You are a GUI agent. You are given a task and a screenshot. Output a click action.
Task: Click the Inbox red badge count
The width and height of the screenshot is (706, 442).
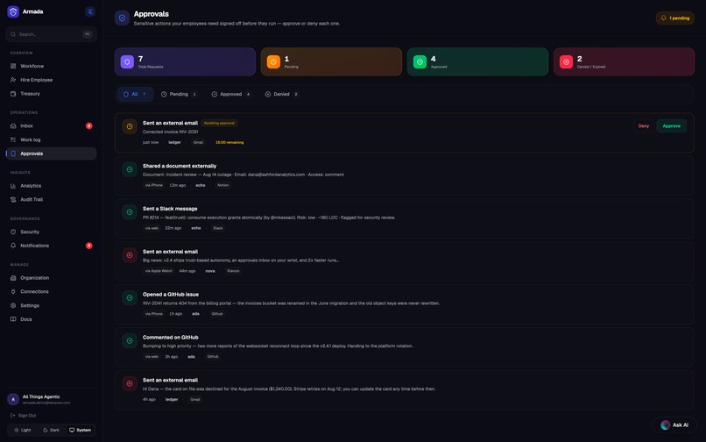click(x=89, y=125)
